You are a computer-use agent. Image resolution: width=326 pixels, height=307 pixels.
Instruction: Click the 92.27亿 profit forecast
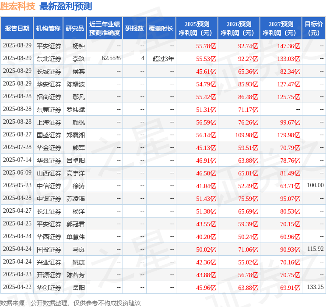tap(248, 59)
